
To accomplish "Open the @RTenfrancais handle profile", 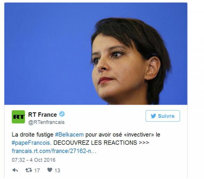I will (47, 122).
